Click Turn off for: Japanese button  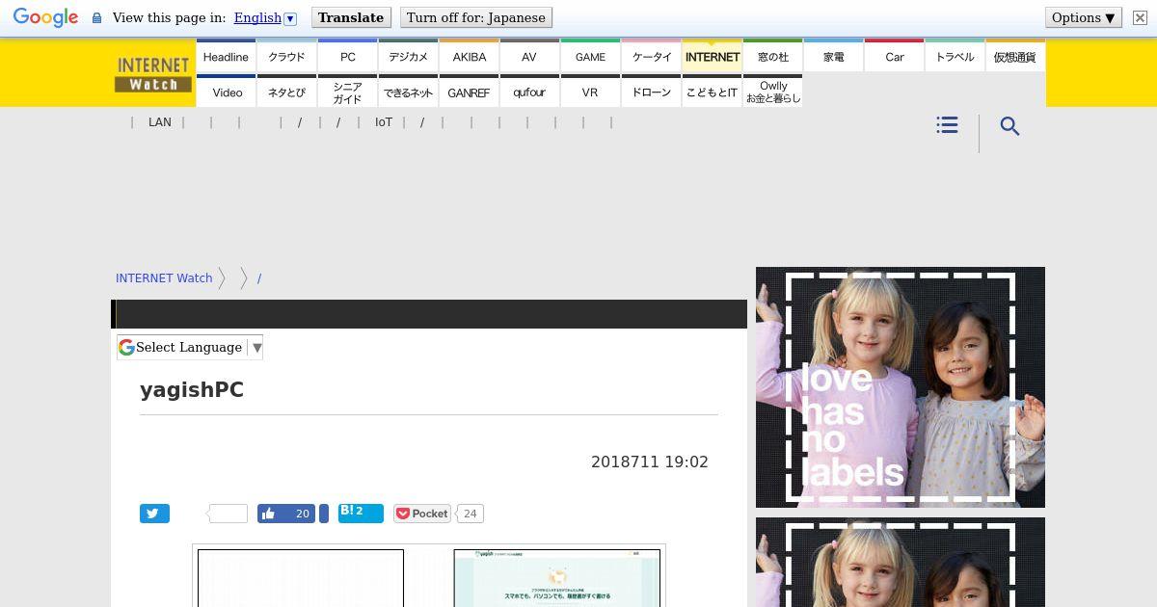coord(476,17)
